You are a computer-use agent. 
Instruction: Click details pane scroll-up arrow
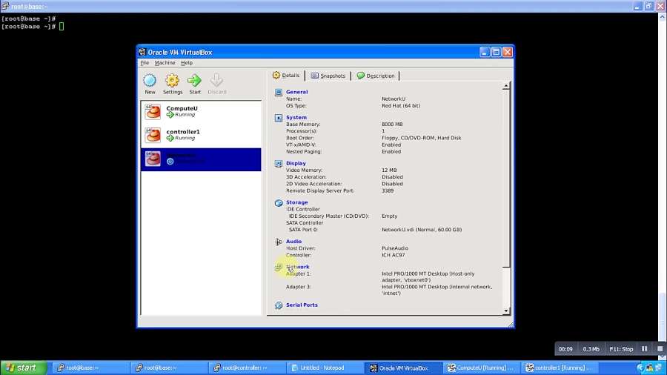(x=505, y=86)
